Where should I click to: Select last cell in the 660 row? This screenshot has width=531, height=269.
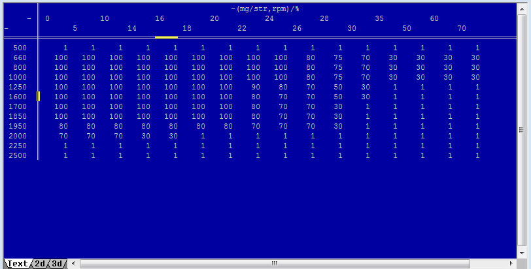point(475,58)
